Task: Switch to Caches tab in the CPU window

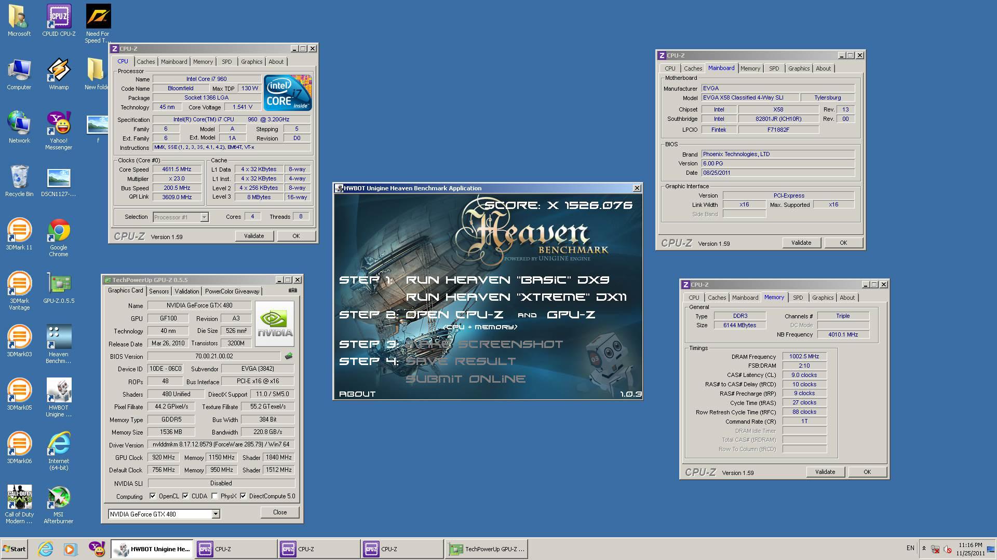Action: point(145,62)
